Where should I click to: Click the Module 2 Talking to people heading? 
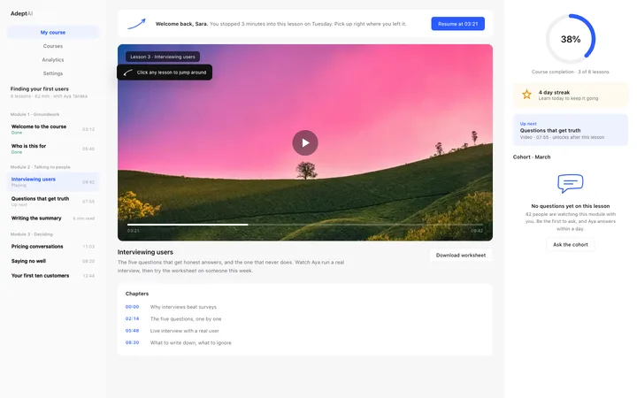coord(40,167)
